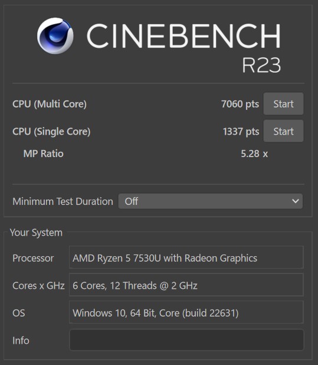
Task: Click the dropdown chevron next to Off
Action: [296, 201]
